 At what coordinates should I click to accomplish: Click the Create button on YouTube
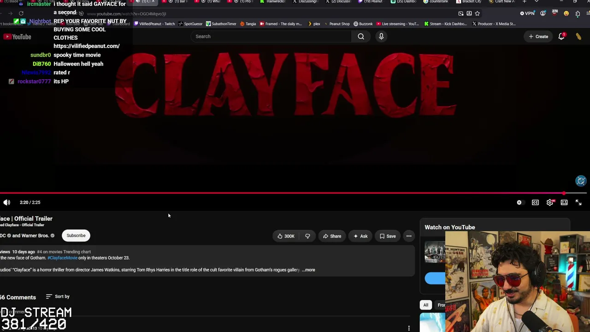click(x=538, y=36)
